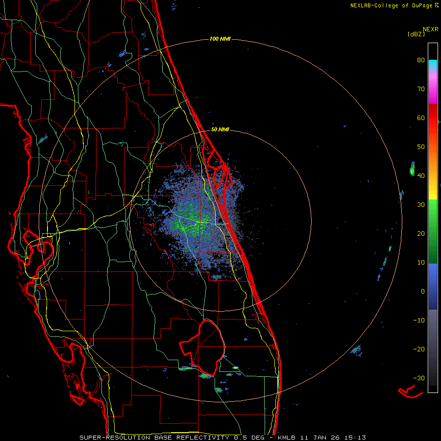Click the cyan top segment of color bar
Image resolution: width=441 pixels, height=441 pixels.
tap(433, 64)
